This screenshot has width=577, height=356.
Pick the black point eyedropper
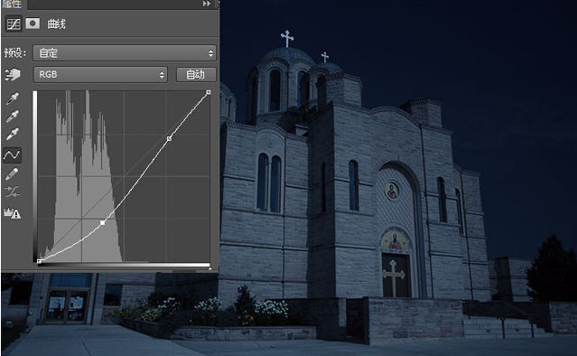point(13,98)
